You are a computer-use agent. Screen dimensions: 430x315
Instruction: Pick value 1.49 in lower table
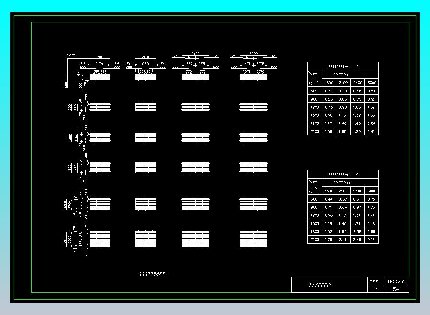click(x=343, y=224)
